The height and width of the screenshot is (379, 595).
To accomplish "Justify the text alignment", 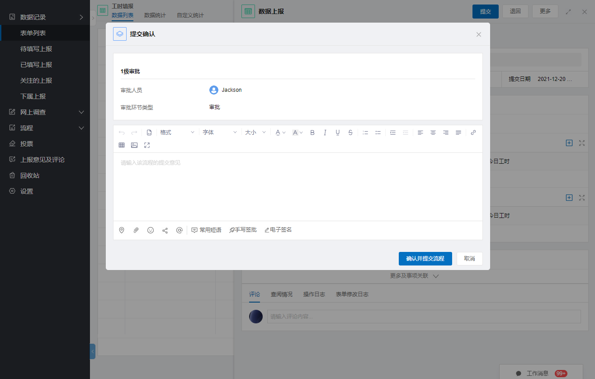I will point(458,133).
